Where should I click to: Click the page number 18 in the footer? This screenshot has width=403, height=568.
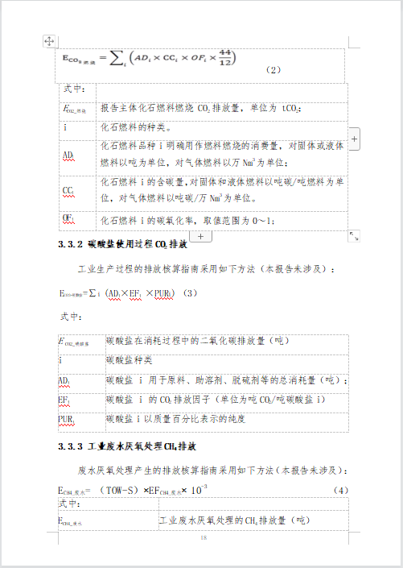pyautogui.click(x=204, y=537)
